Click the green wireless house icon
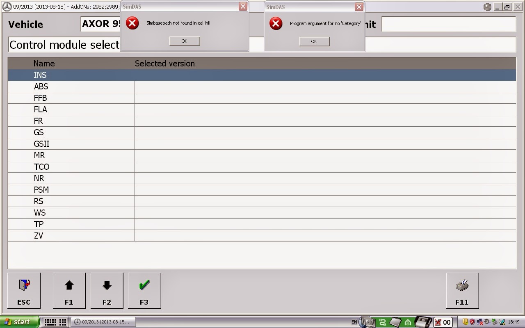The image size is (525, 328). [x=408, y=322]
